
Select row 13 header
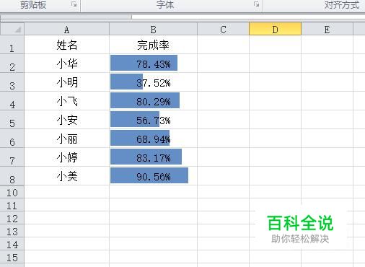[x=12, y=231]
